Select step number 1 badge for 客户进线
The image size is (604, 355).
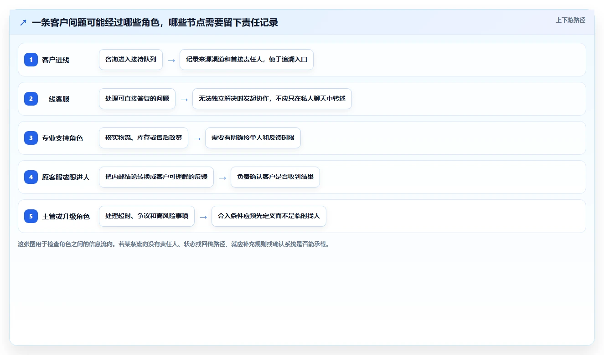pyautogui.click(x=31, y=60)
